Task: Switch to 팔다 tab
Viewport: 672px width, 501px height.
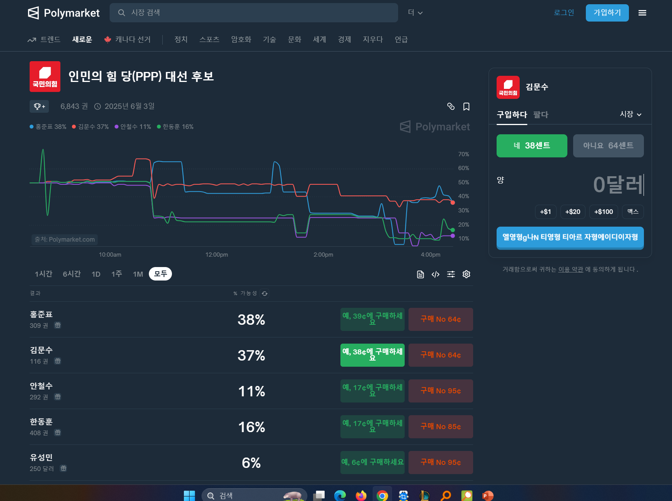Action: click(x=541, y=115)
